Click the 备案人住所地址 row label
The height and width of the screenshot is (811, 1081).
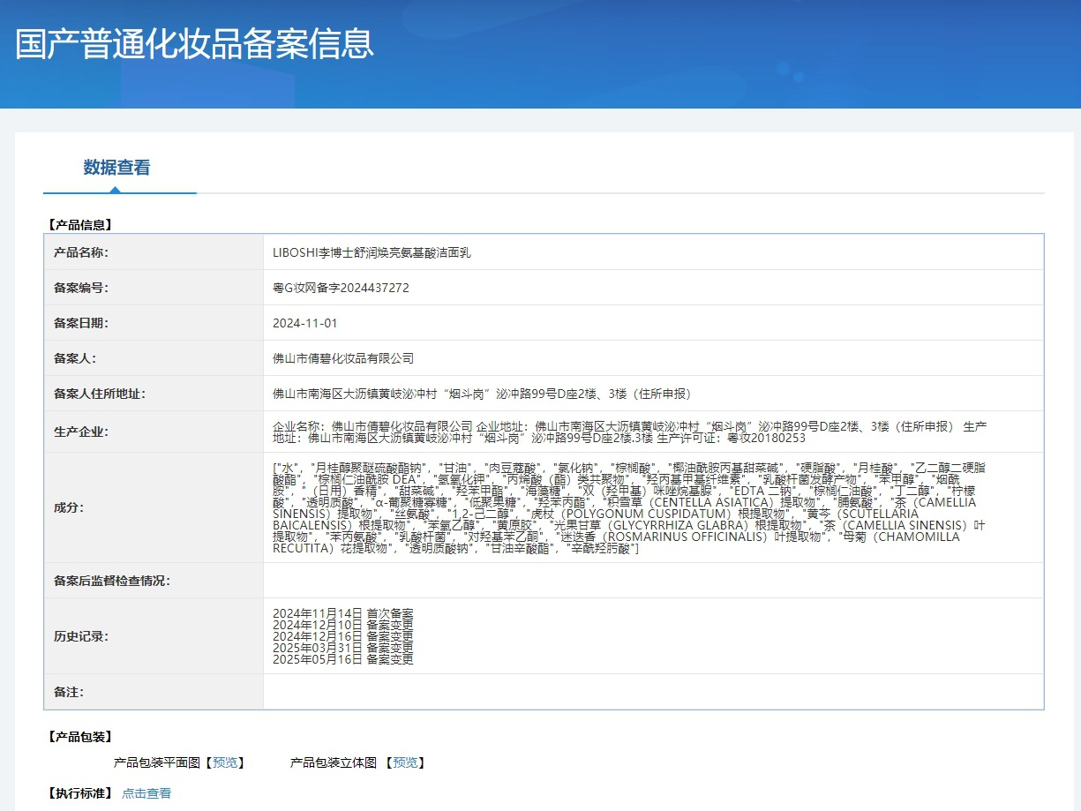coord(99,394)
